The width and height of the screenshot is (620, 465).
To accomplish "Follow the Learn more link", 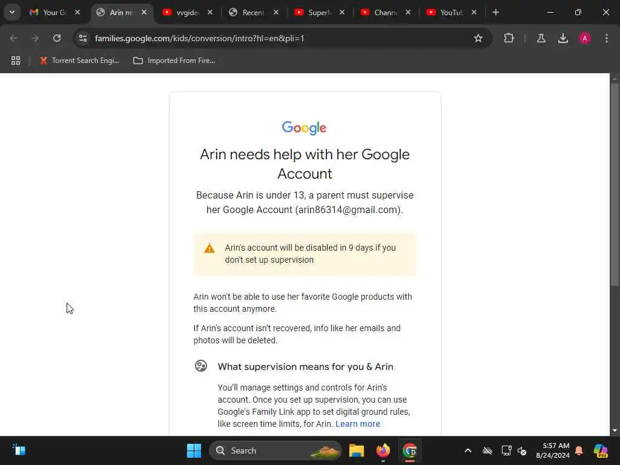I will (357, 424).
